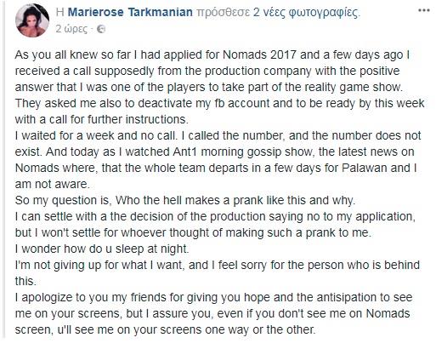The height and width of the screenshot is (349, 436).
Task: Click the line 'I can settle with a the decision'
Action: (x=215, y=216)
